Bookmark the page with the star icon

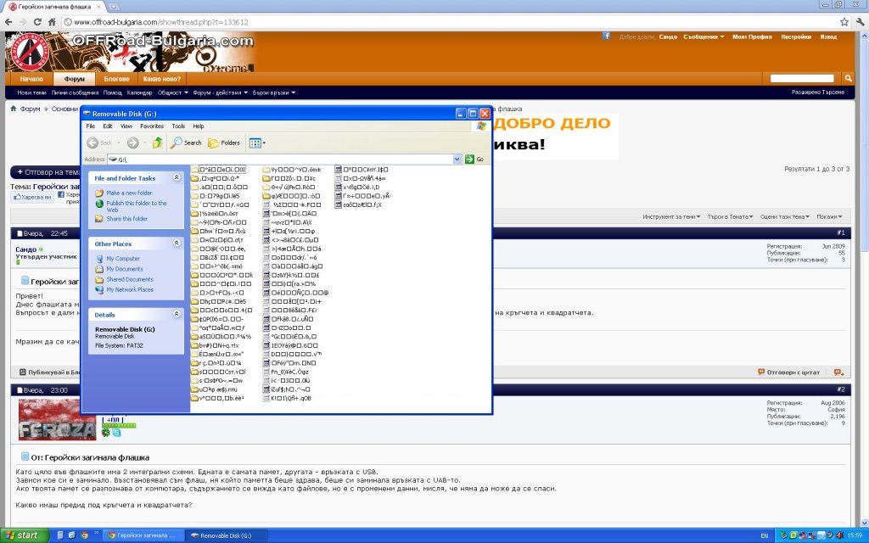point(844,22)
